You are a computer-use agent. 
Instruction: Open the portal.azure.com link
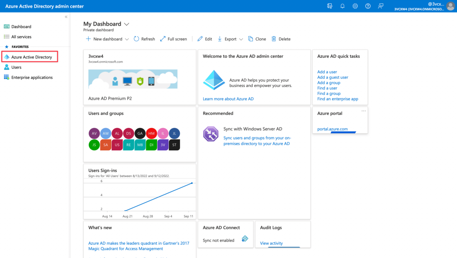click(333, 129)
